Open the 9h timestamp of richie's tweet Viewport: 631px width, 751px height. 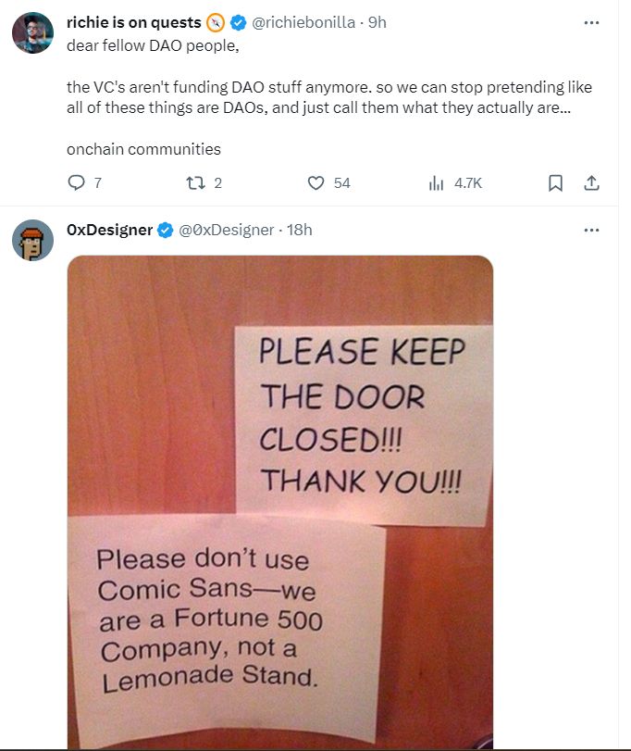[x=377, y=23]
